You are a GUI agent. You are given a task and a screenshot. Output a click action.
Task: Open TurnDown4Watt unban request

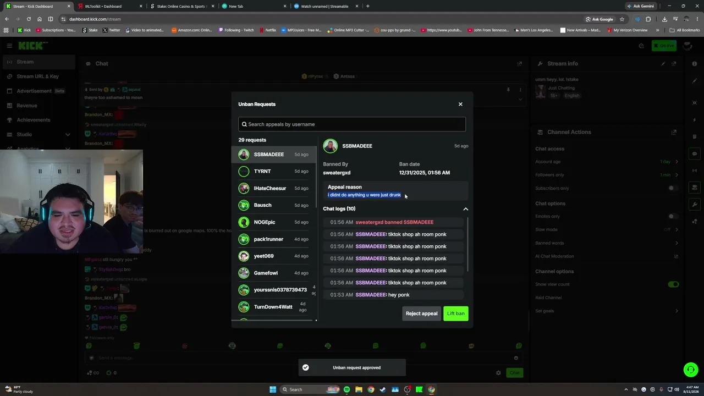(274, 307)
